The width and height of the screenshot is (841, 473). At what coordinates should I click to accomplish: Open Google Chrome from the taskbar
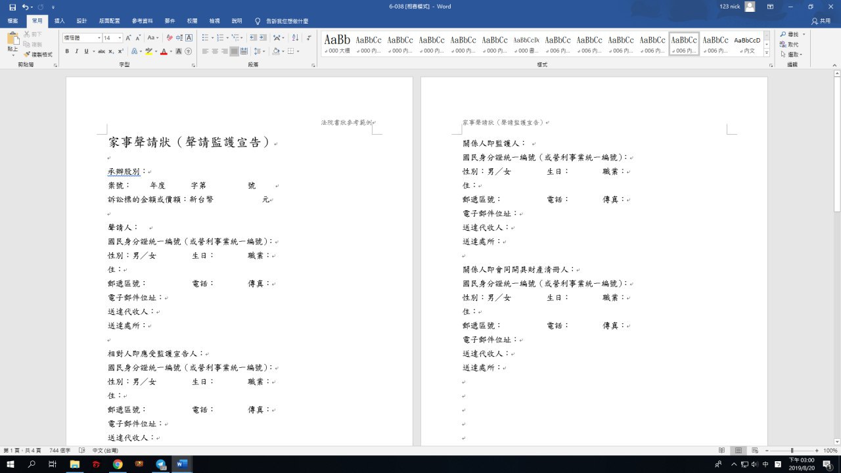pyautogui.click(x=118, y=464)
